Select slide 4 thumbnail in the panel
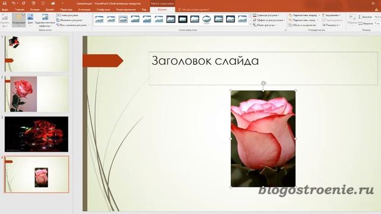 36,174
